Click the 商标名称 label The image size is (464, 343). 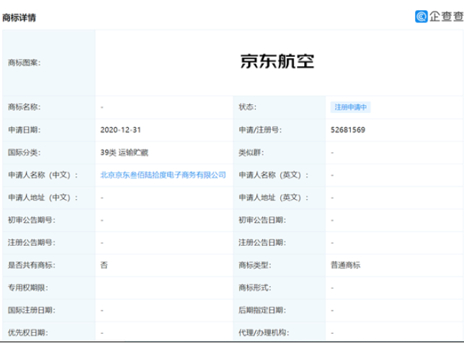click(x=24, y=107)
